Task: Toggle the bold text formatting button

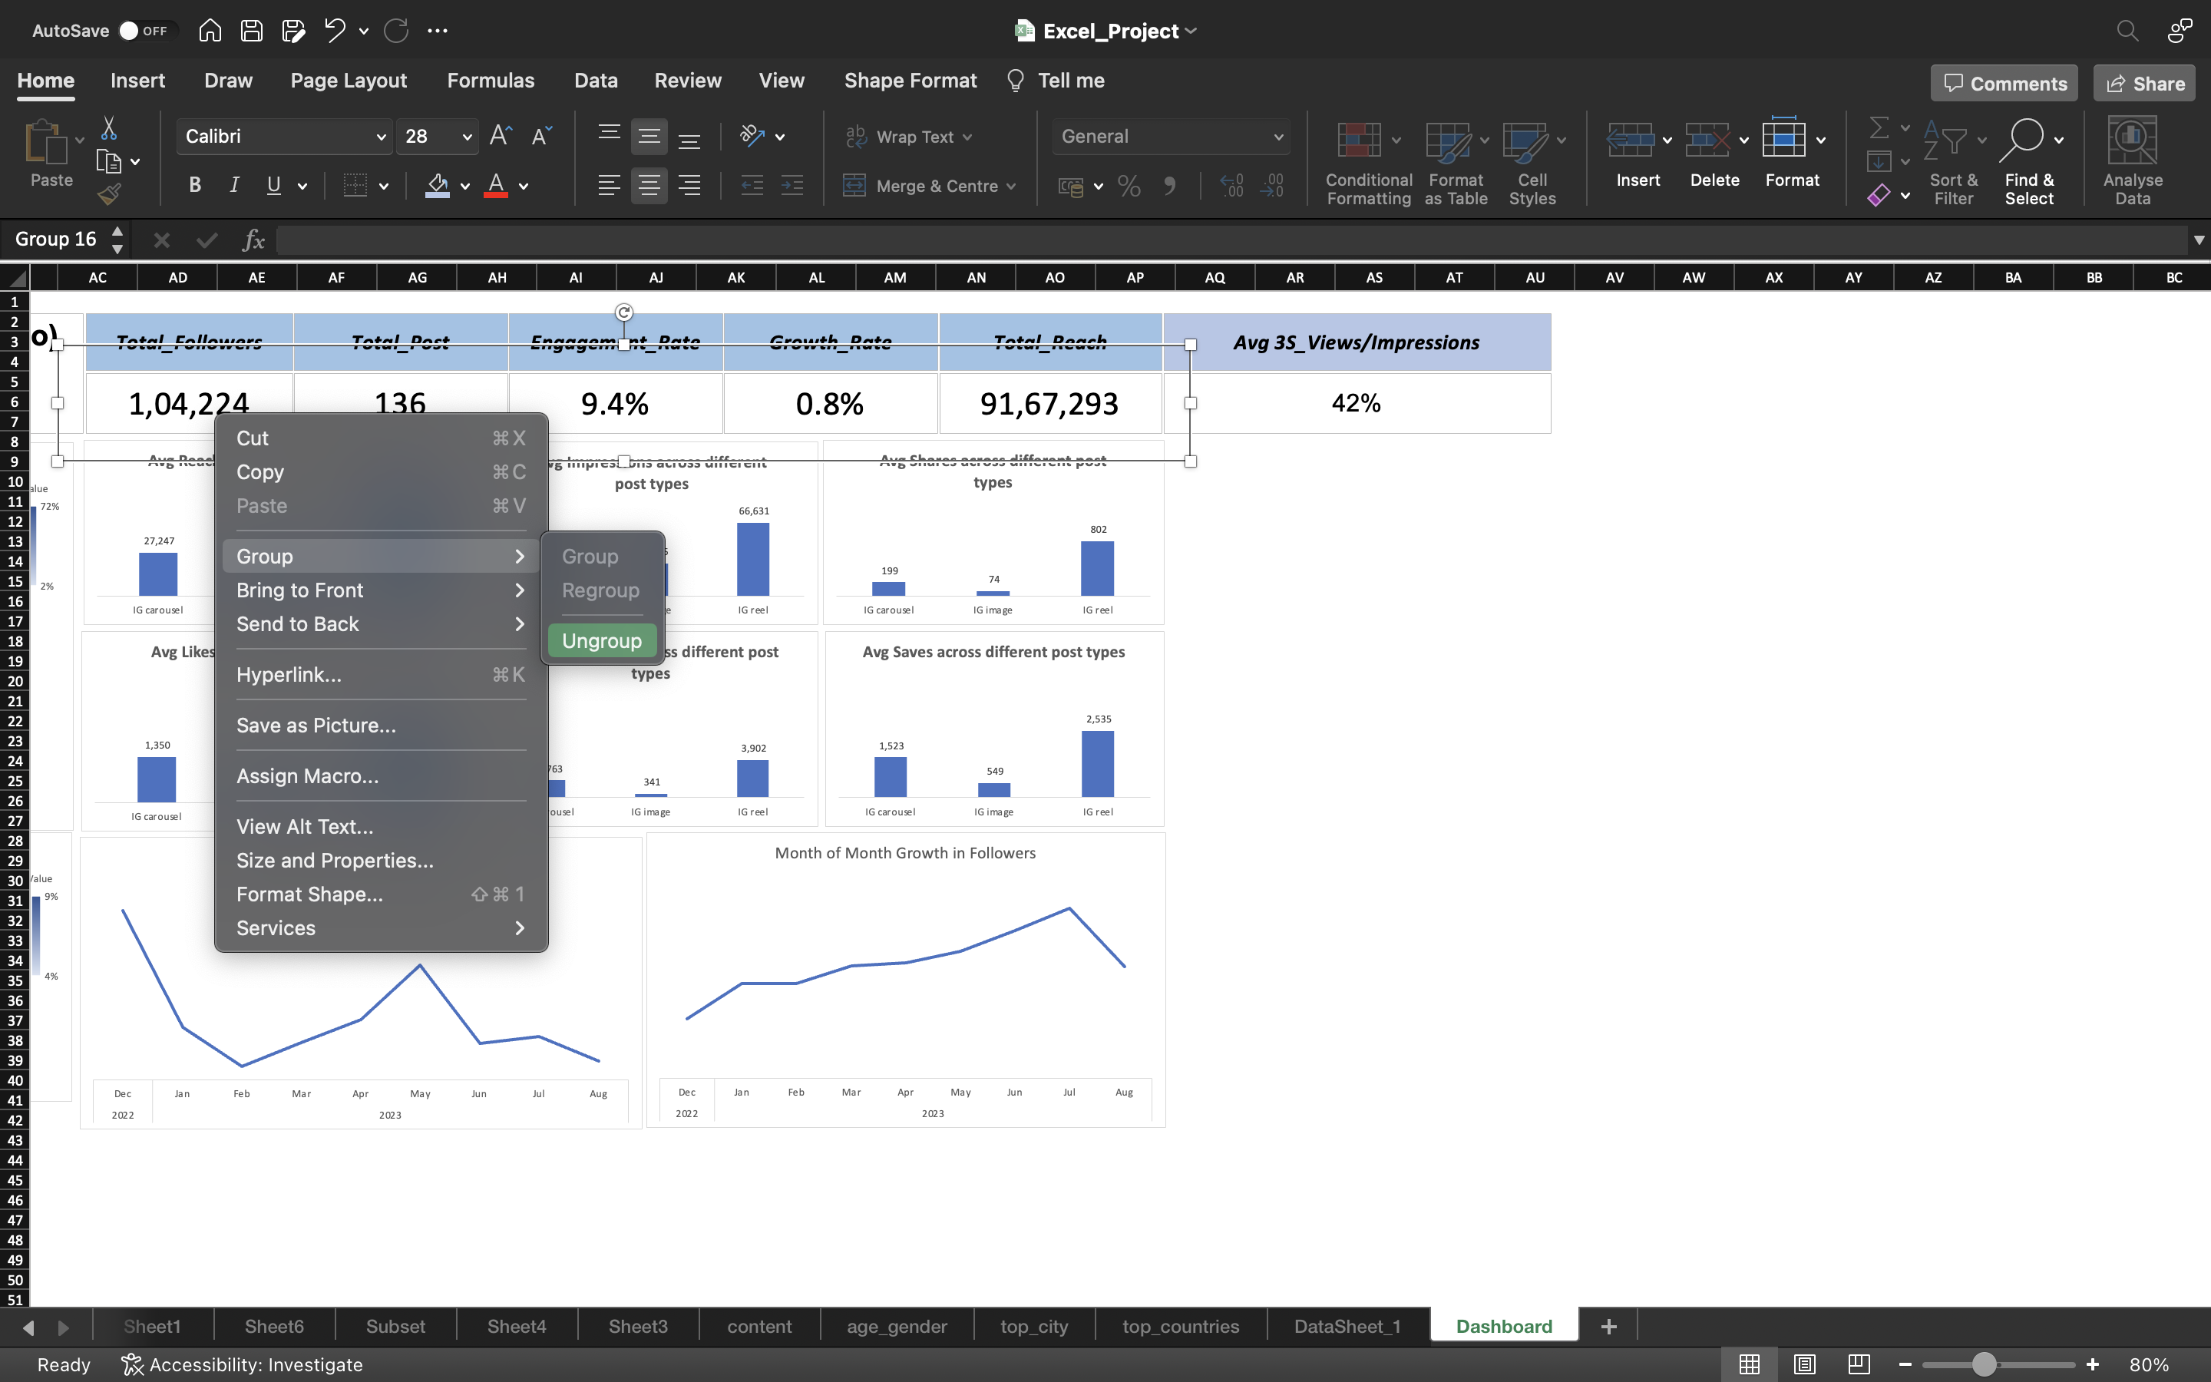Action: (196, 187)
